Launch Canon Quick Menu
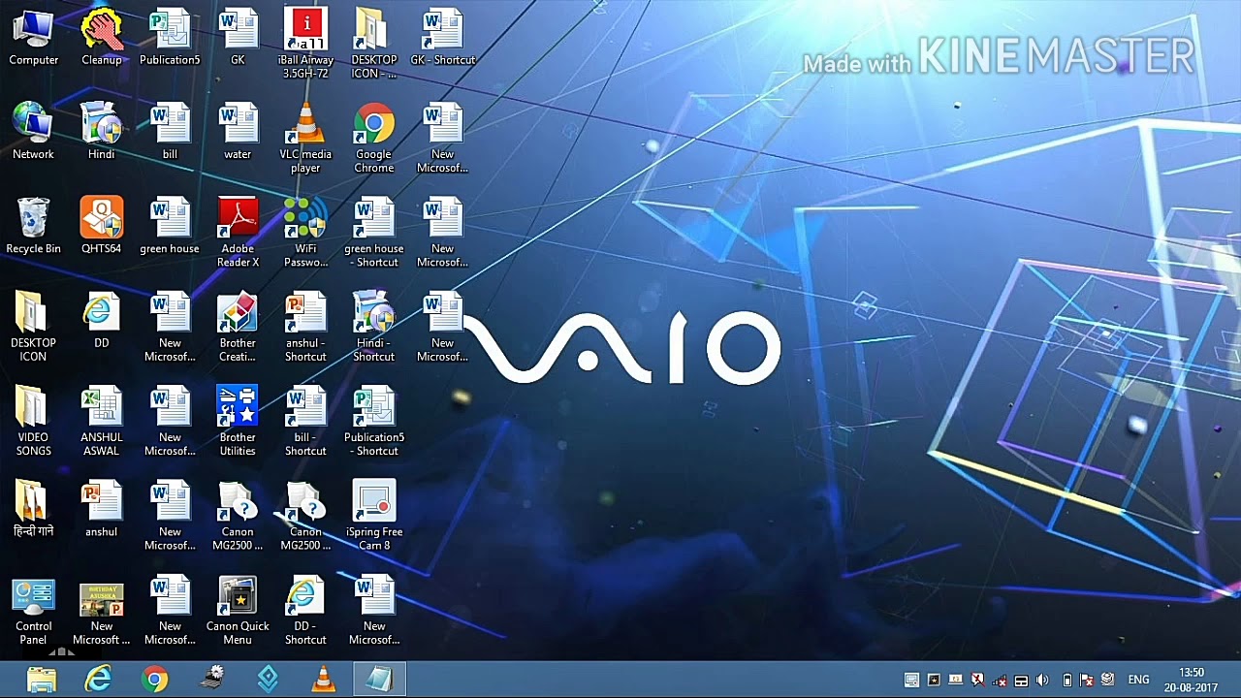The height and width of the screenshot is (698, 1241). click(x=238, y=611)
